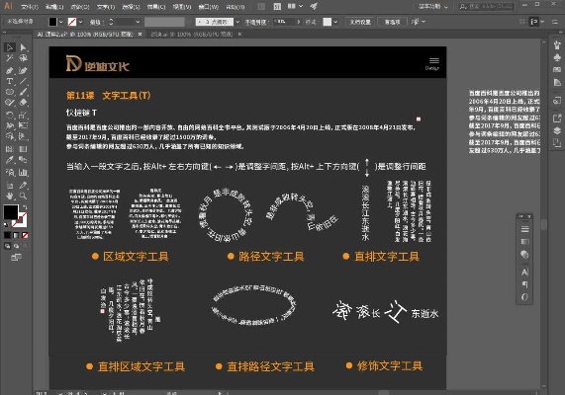565x395 pixels.
Task: Select the Eyedropper tool
Action: click(10, 160)
